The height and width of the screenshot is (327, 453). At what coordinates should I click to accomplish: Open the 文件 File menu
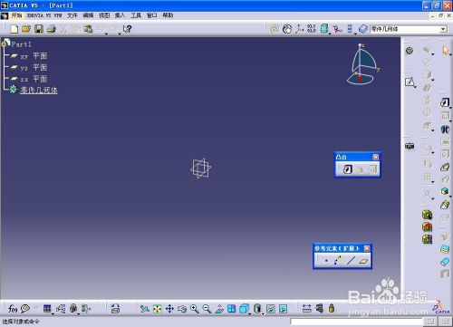pos(72,15)
